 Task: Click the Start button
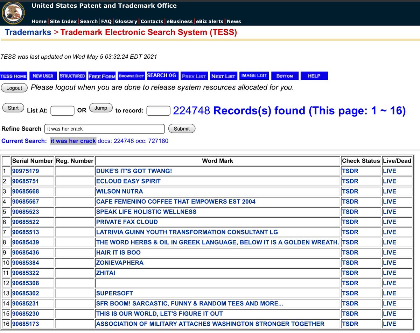pos(13,108)
